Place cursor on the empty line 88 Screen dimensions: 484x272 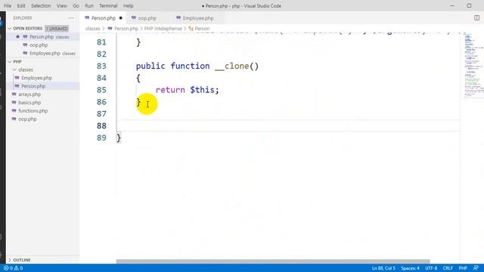click(288, 126)
